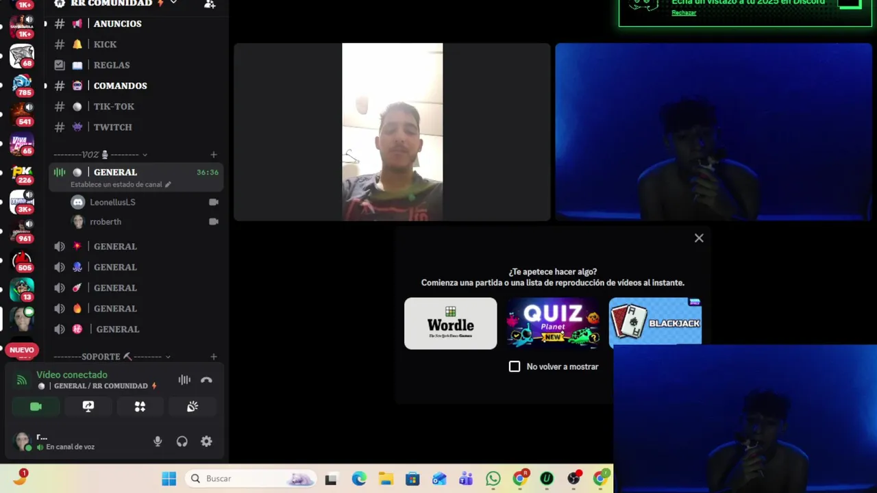Expand the RR COMUNIDAD server dropdown
Screen dimensions: 877x493
coord(173,3)
